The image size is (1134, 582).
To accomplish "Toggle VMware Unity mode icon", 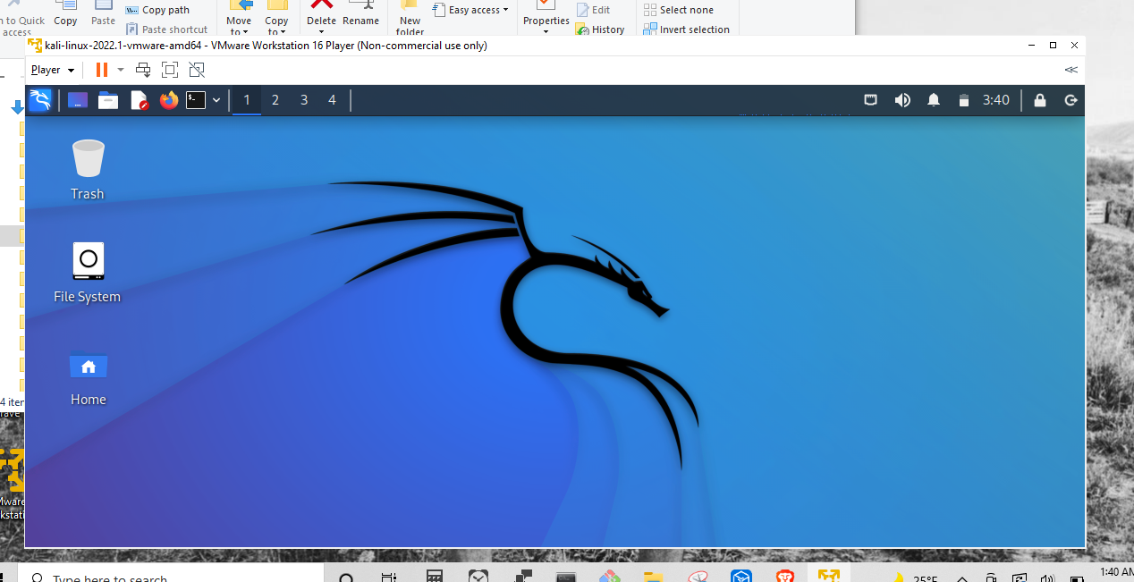I will point(197,70).
